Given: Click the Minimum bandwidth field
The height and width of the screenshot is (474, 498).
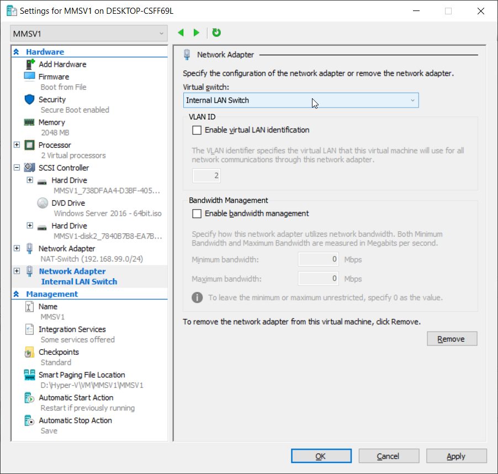Looking at the screenshot, I should [x=318, y=259].
